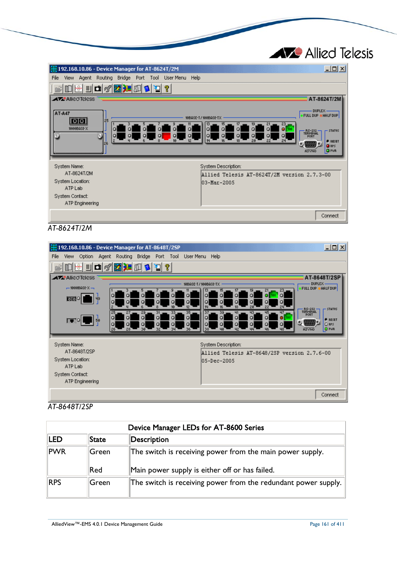Open the File menu in AT-8624T/2M window
Image resolution: width=397 pixels, height=562 pixels.
[x=55, y=78]
